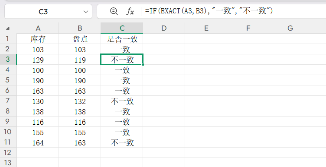The width and height of the screenshot is (326, 167).
Task: Click cell A3 with value 129
Action: tap(38, 60)
